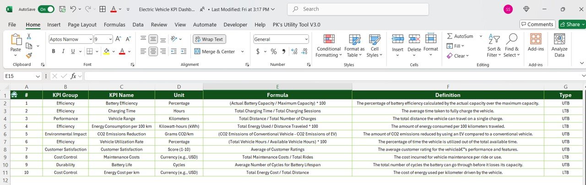Switch to the Insert tab
This screenshot has width=586, height=185.
point(54,25)
